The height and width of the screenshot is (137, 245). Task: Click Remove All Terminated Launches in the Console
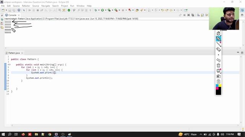click(x=193, y=15)
